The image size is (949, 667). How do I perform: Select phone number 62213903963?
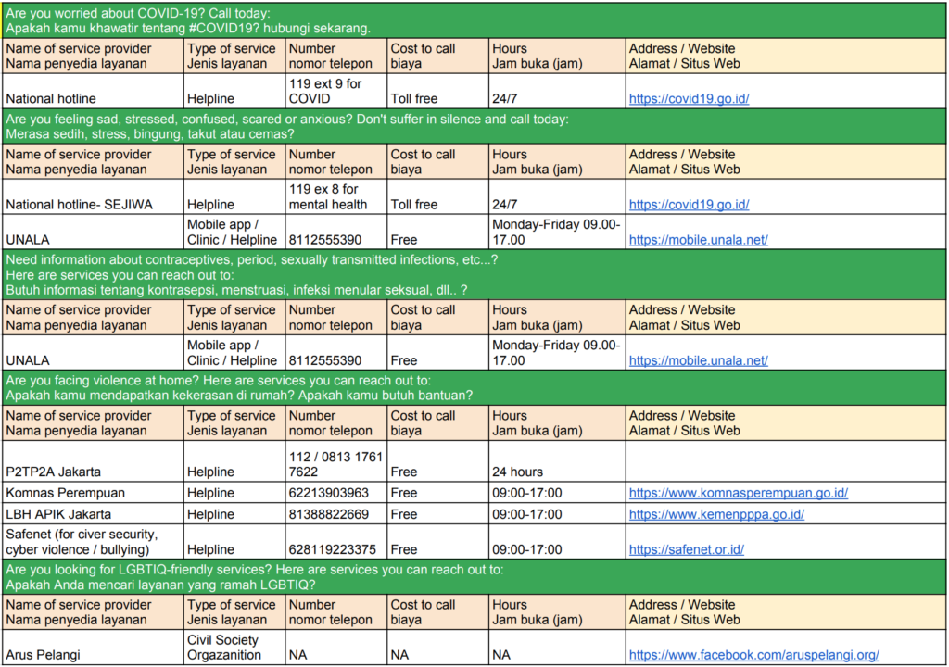[329, 493]
